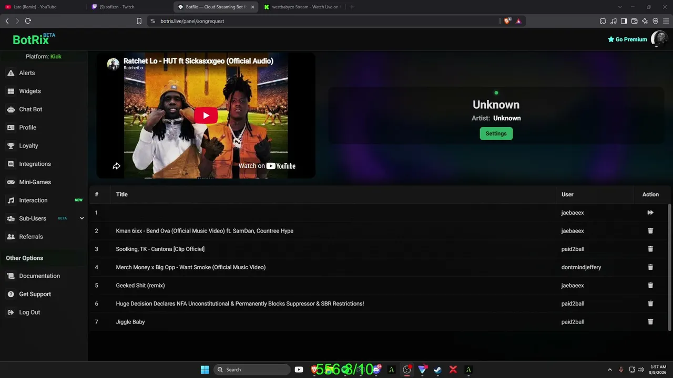Click the green Settings button
Viewport: 673px width, 378px height.
(496, 133)
